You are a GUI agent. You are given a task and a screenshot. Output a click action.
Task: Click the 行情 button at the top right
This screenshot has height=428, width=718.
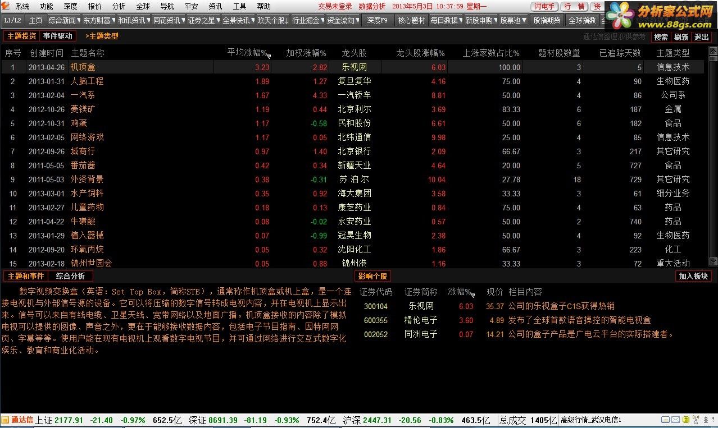(x=574, y=7)
